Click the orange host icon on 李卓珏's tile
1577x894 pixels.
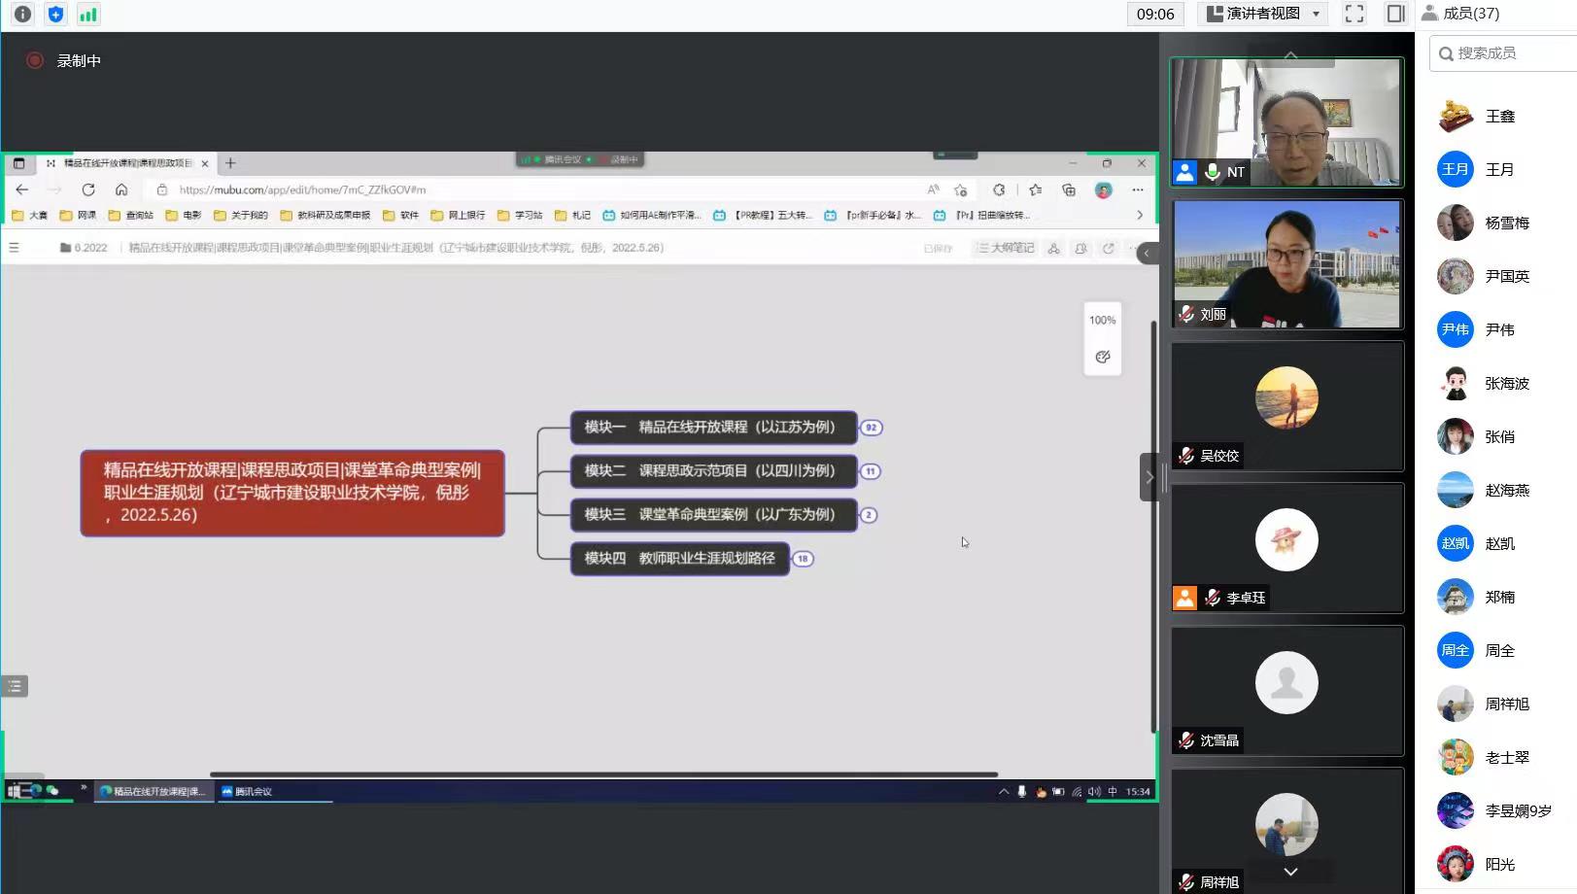coord(1184,598)
